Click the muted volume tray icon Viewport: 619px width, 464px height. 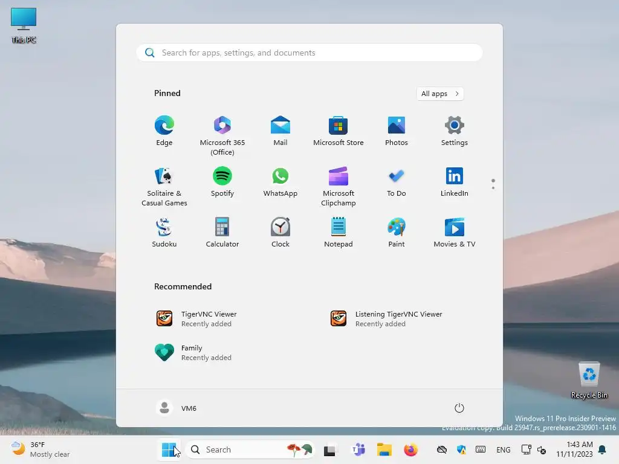click(x=542, y=449)
